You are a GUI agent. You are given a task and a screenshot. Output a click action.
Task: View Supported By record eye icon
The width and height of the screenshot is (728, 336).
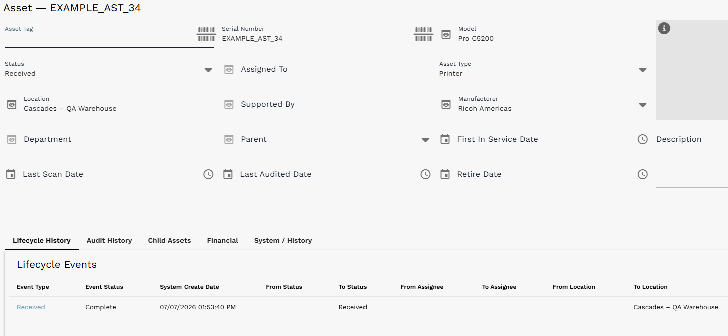coord(229,104)
